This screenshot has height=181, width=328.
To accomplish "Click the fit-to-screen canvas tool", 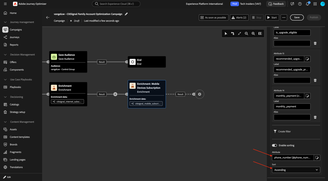I will click(x=240, y=34).
